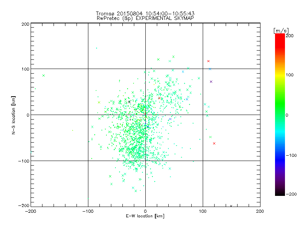Select the "N-S location [km]" axis title
Image resolution: width=306 pixels, height=230 pixels.
tap(13, 115)
